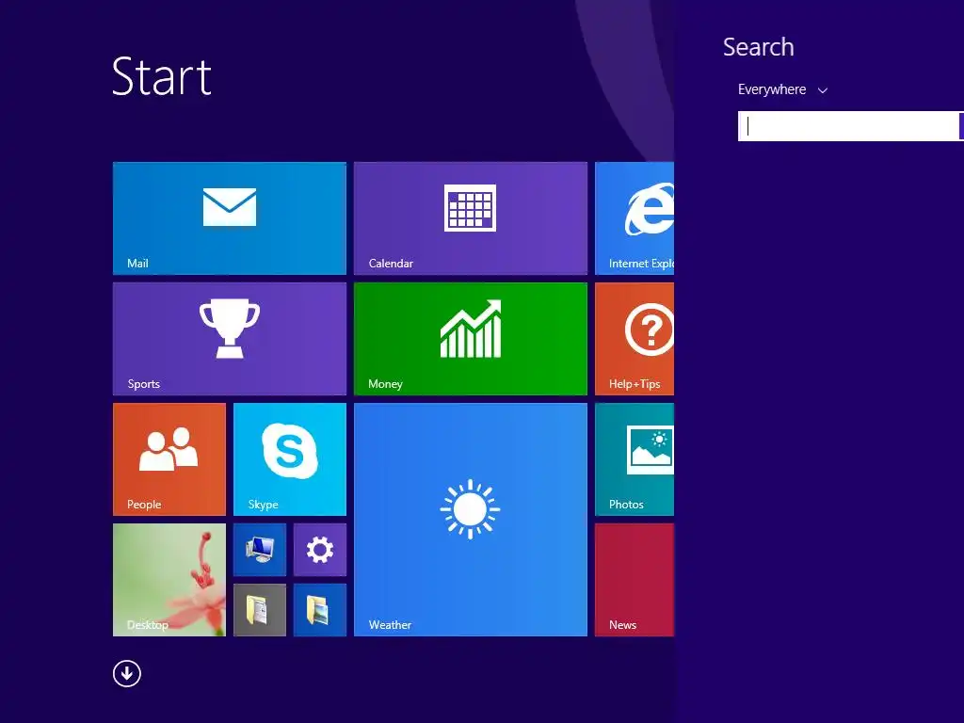Viewport: 964px width, 723px height.
Task: Show all apps down arrow button
Action: coord(127,673)
